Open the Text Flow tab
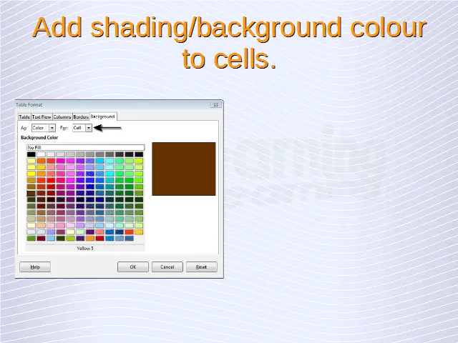This screenshot has height=343, width=458. [42, 116]
